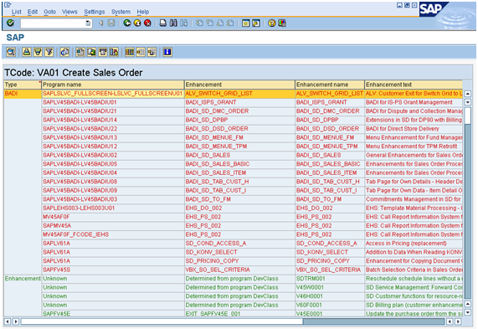The image size is (478, 329).
Task: Click the greyed Find Next icon
Action: click(183, 23)
